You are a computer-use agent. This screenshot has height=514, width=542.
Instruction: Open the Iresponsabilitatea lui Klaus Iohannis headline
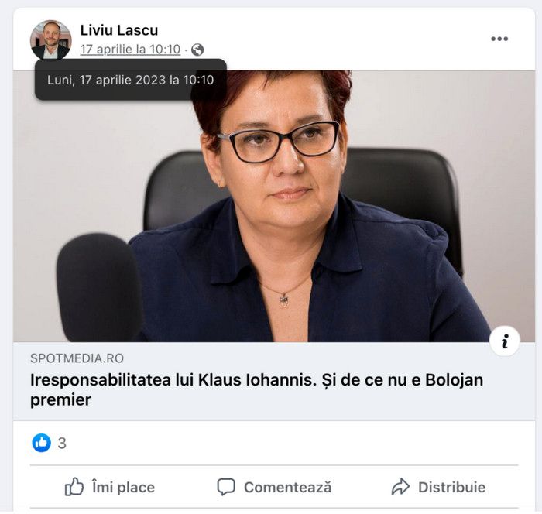256,390
